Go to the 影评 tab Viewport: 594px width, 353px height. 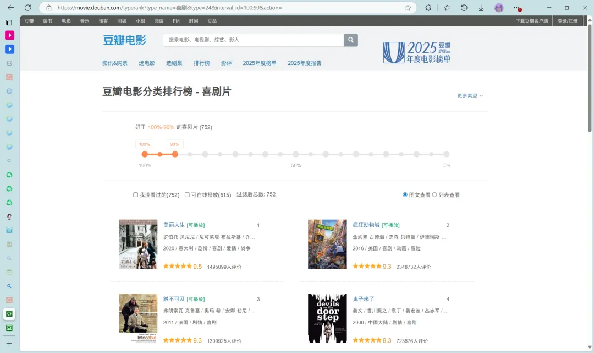click(227, 63)
